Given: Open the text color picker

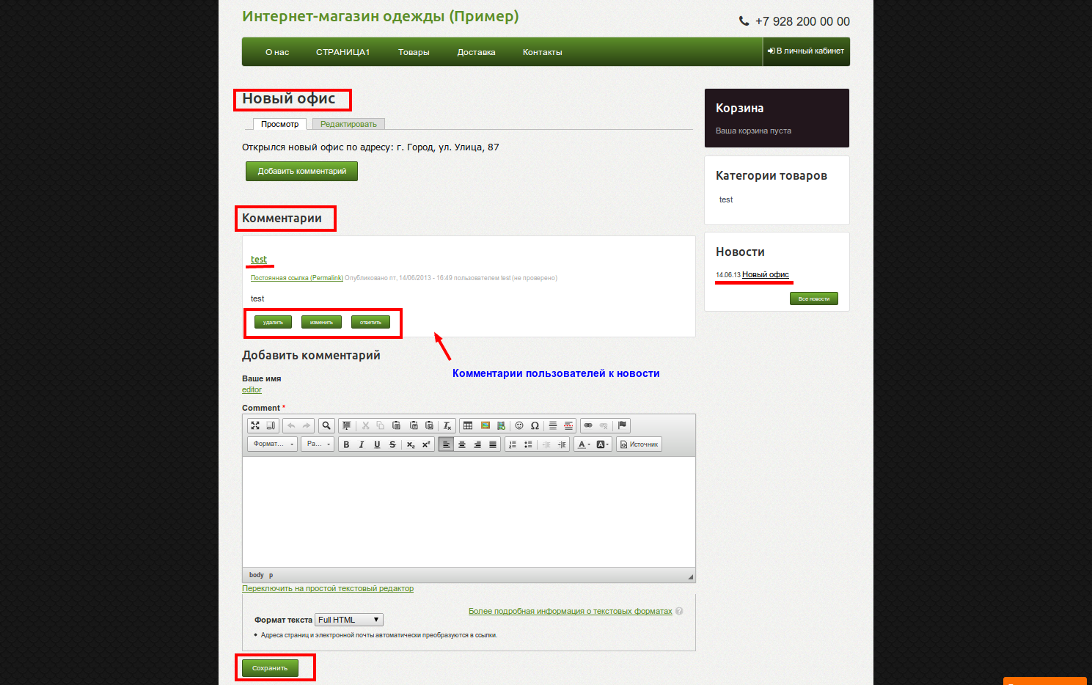Looking at the screenshot, I should [x=585, y=444].
